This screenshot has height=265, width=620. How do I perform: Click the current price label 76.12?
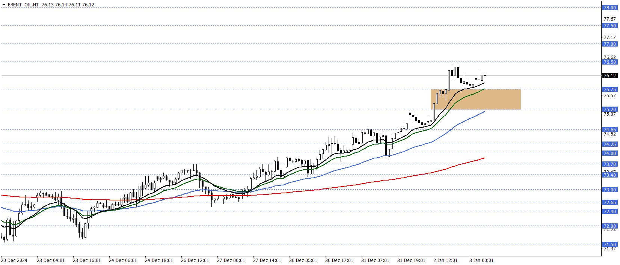(x=609, y=75)
